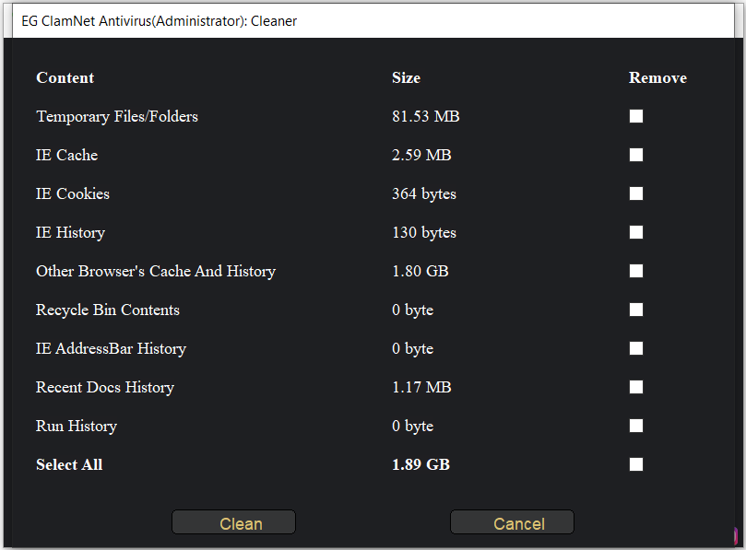746x550 pixels.
Task: Enable the Run History remove checkbox
Action: pyautogui.click(x=636, y=426)
